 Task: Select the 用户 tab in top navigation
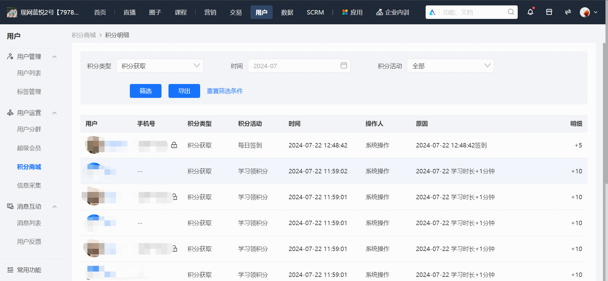pos(262,12)
